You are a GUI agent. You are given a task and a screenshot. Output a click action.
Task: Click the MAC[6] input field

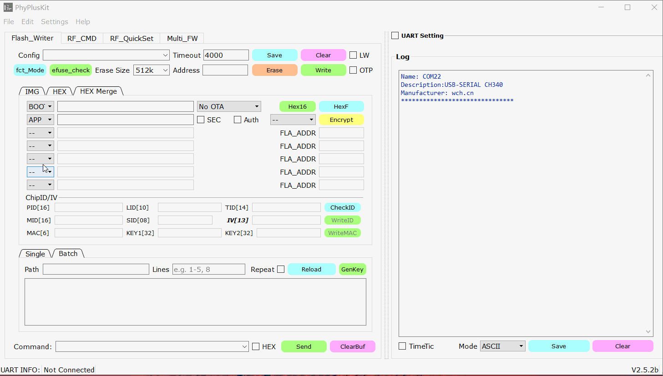89,233
